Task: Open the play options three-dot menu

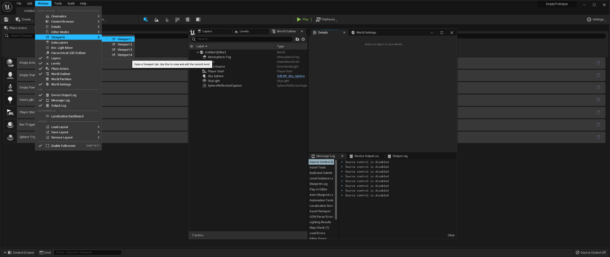Action: 311,20
